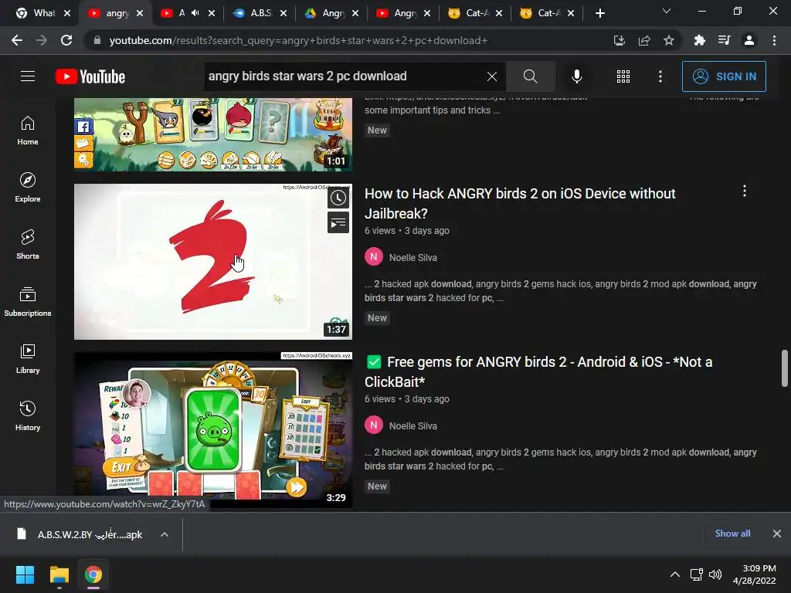Click Noelle Silva avatar on Hack video
791x593 pixels.
pyautogui.click(x=374, y=256)
